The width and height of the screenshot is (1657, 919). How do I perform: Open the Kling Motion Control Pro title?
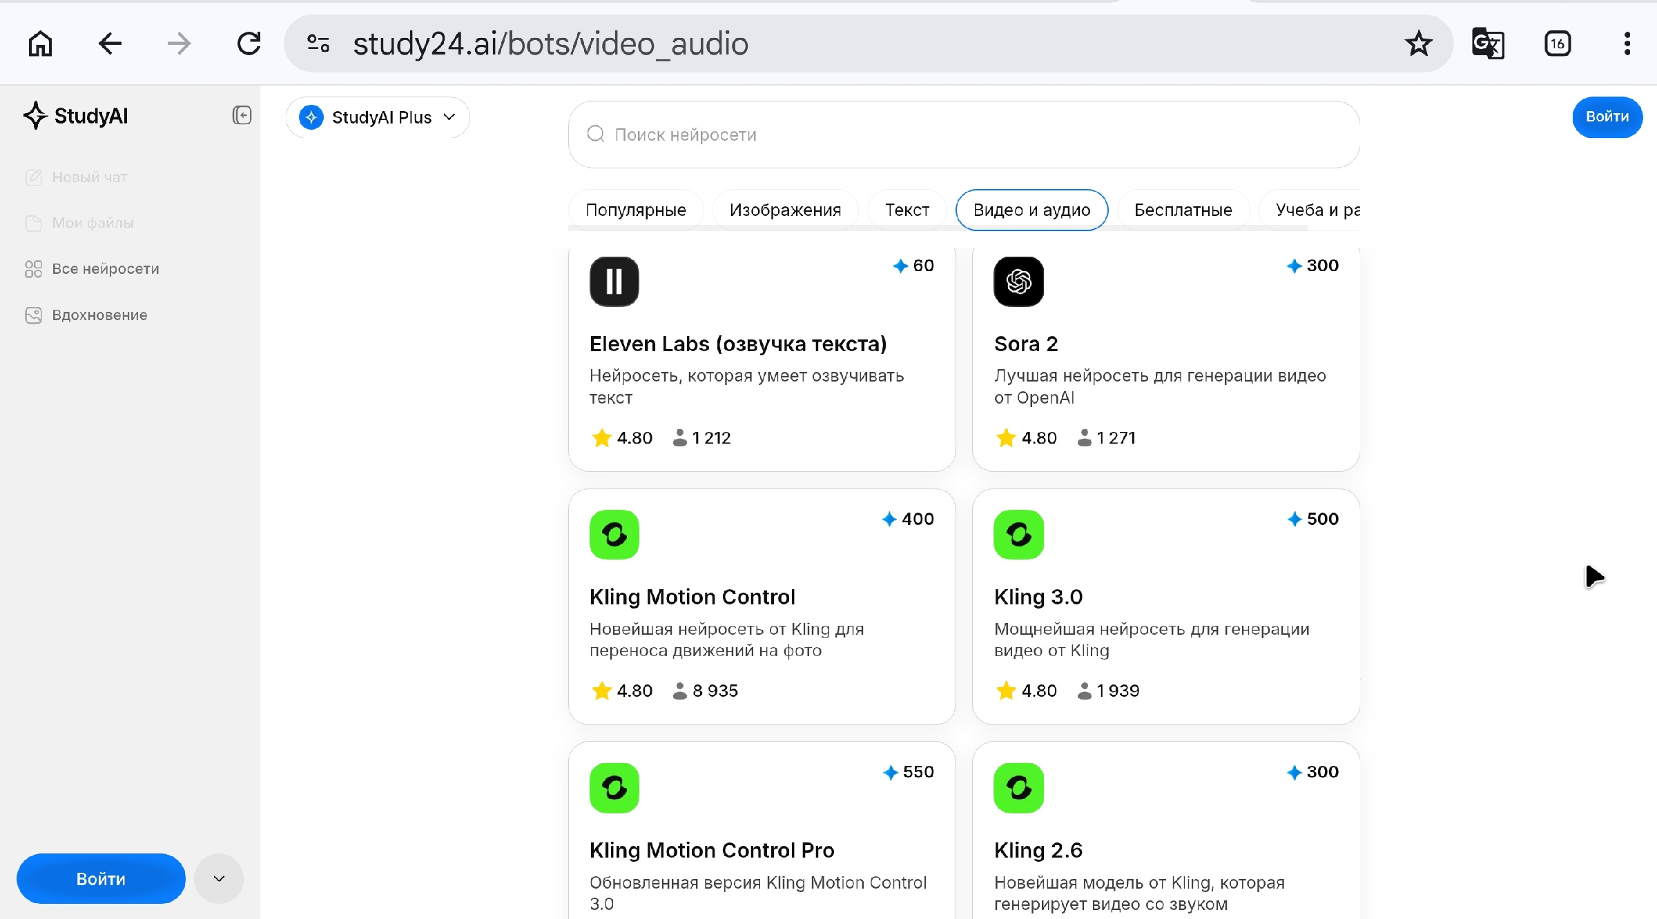712,850
